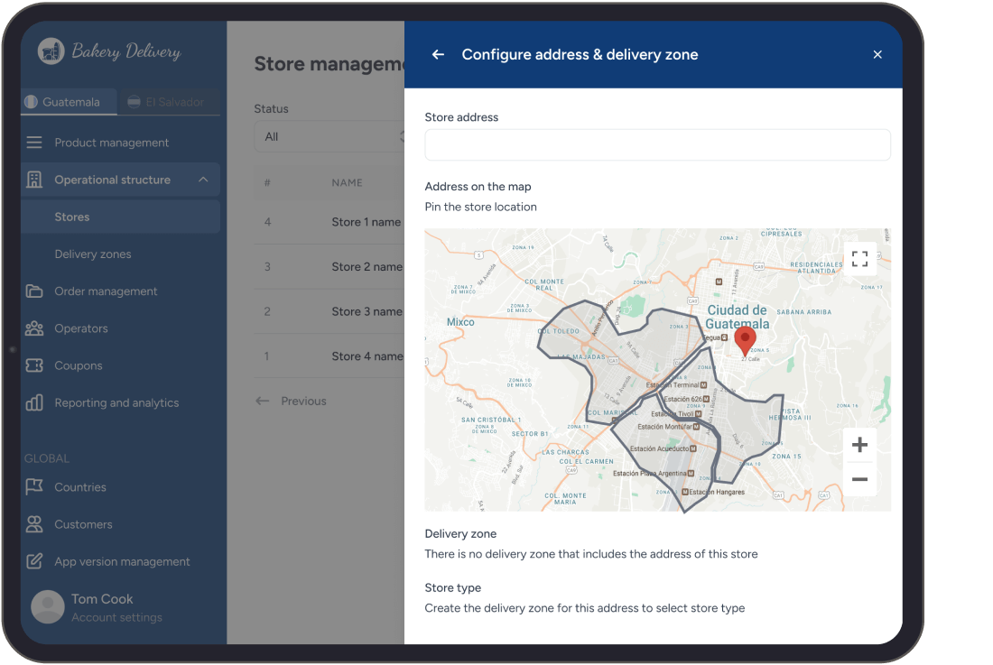Collapse the Operational structure section
The height and width of the screenshot is (665, 993).
203,180
